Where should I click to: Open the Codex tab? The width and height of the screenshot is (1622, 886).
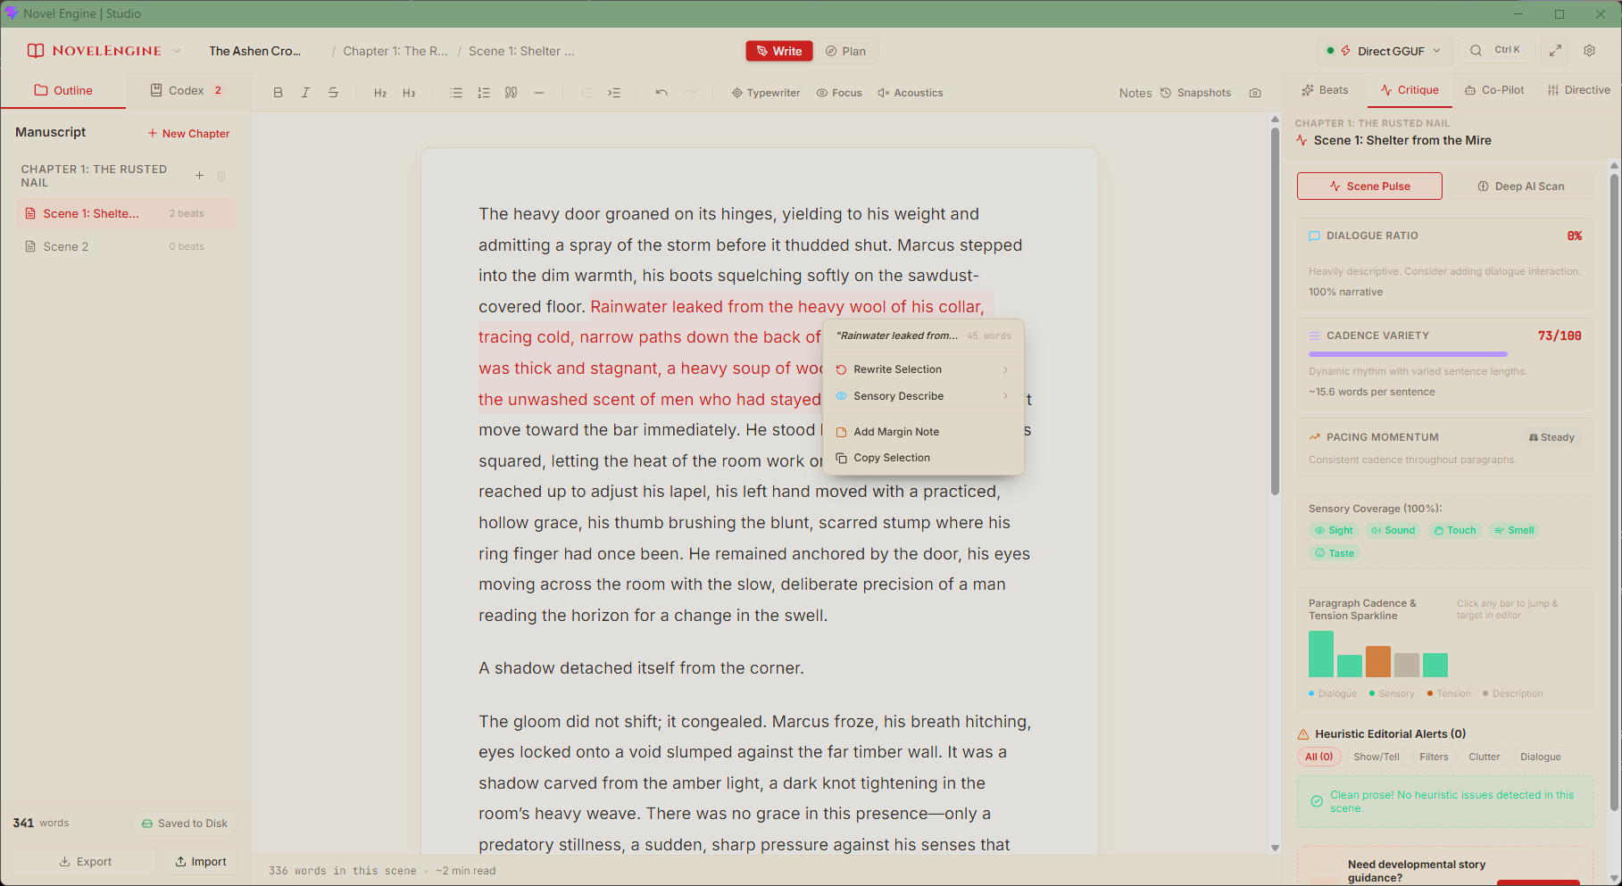click(x=187, y=90)
